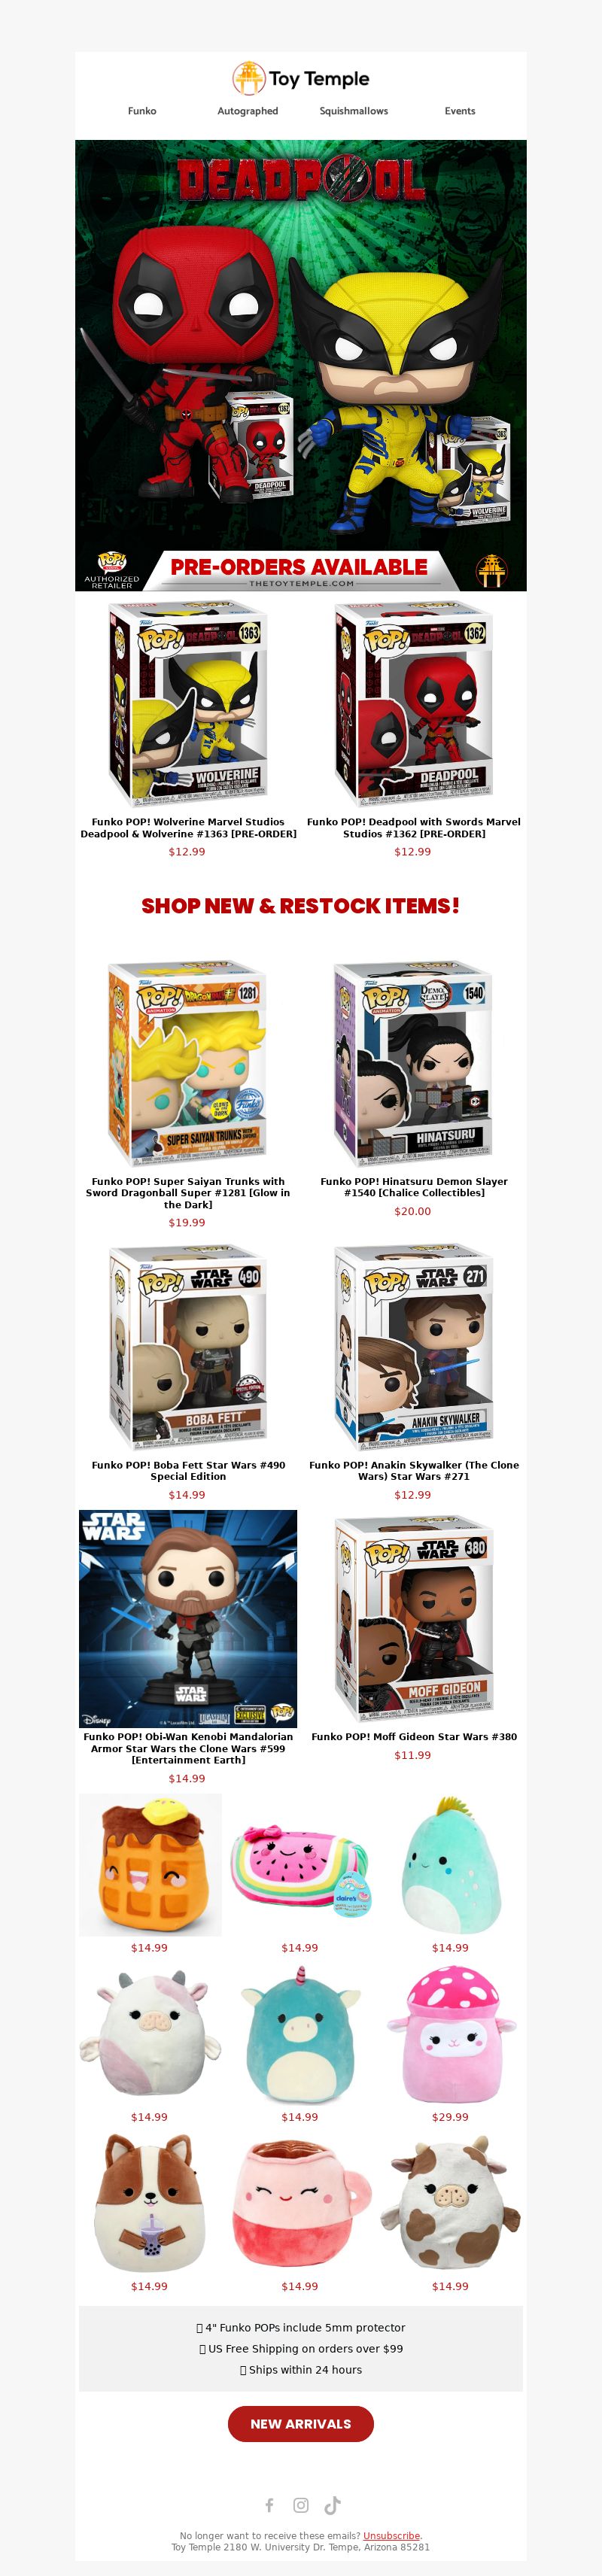
Task: Open the Deadpool pre-orders banner image
Action: (301, 365)
